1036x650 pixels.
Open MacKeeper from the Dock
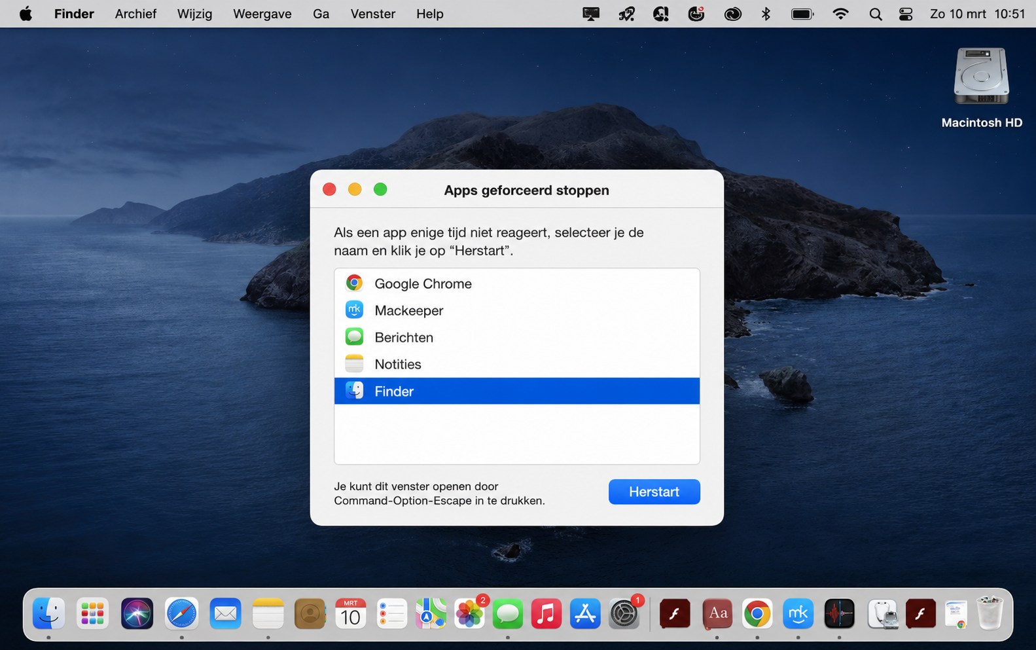pyautogui.click(x=798, y=614)
